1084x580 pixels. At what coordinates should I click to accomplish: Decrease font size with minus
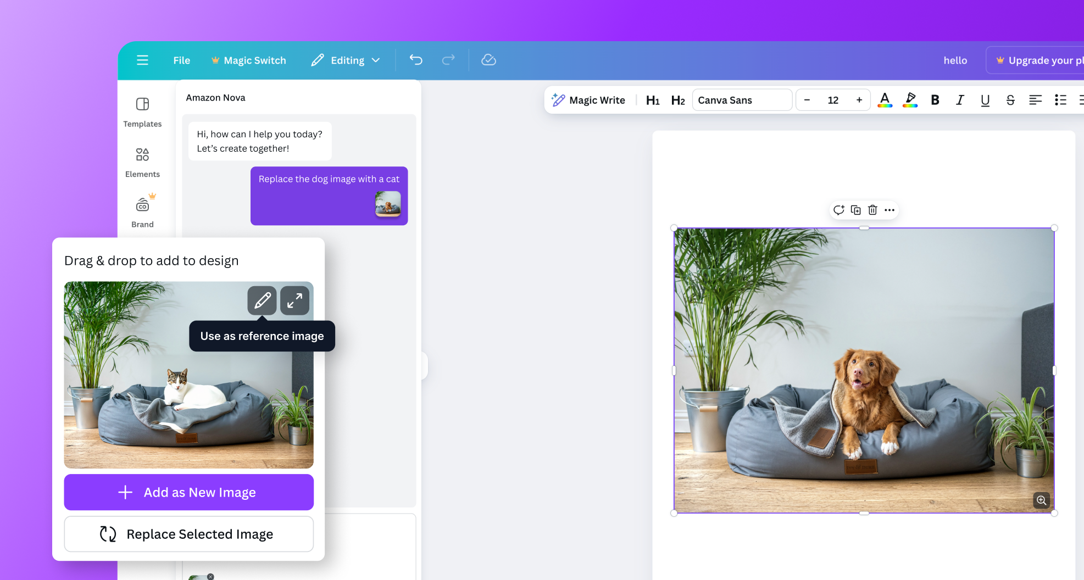pos(807,100)
